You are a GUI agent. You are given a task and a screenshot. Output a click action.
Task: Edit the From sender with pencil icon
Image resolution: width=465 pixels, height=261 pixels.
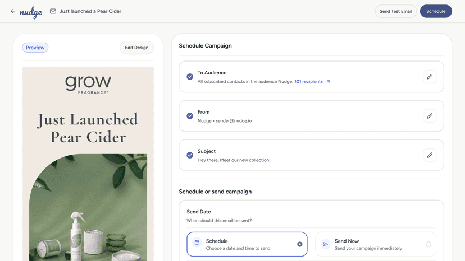430,116
